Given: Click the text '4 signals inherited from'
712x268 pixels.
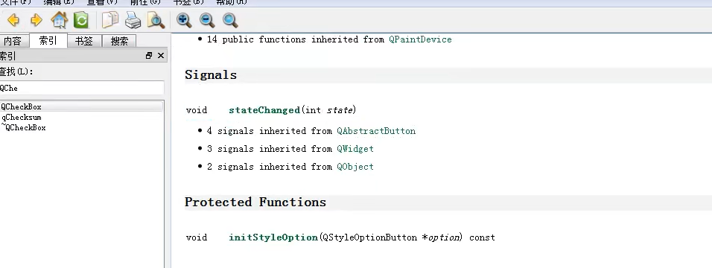Looking at the screenshot, I should [x=270, y=131].
